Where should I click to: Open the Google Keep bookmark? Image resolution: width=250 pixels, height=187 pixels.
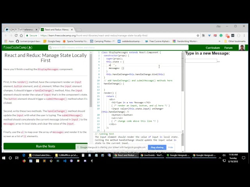pos(52,41)
